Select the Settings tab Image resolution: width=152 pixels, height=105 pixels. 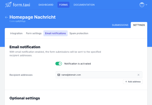point(139,25)
